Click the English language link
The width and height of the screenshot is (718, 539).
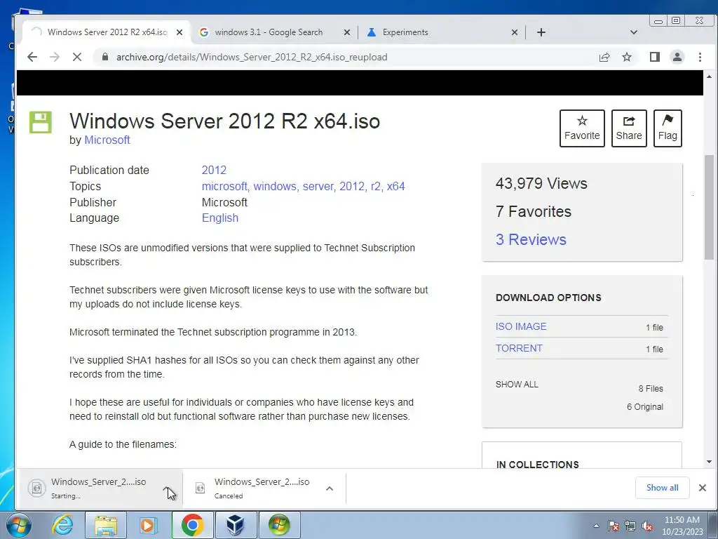coord(220,218)
